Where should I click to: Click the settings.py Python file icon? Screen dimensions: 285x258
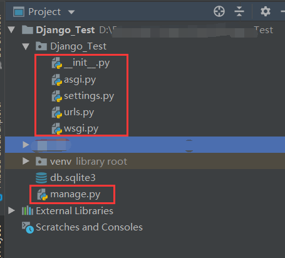click(x=57, y=96)
